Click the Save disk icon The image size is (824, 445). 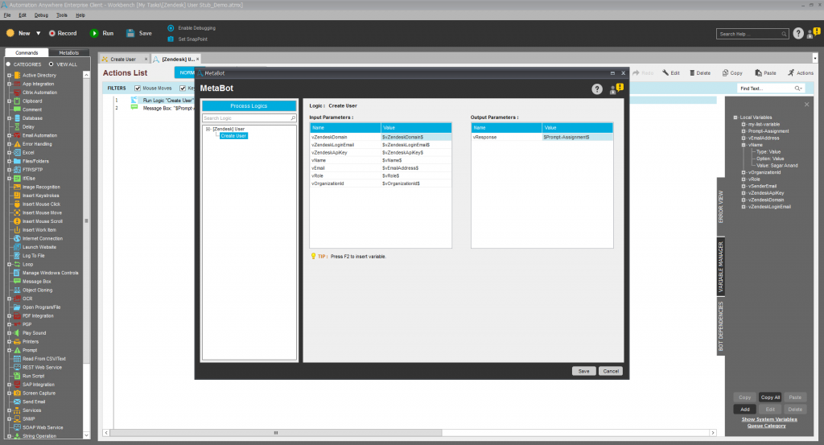coord(130,33)
